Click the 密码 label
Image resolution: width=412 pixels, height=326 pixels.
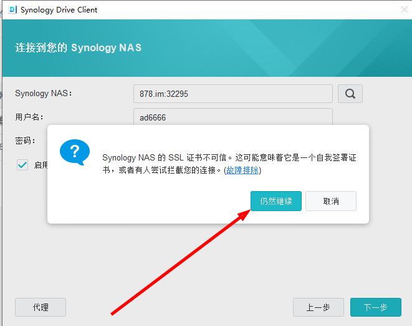(x=25, y=141)
